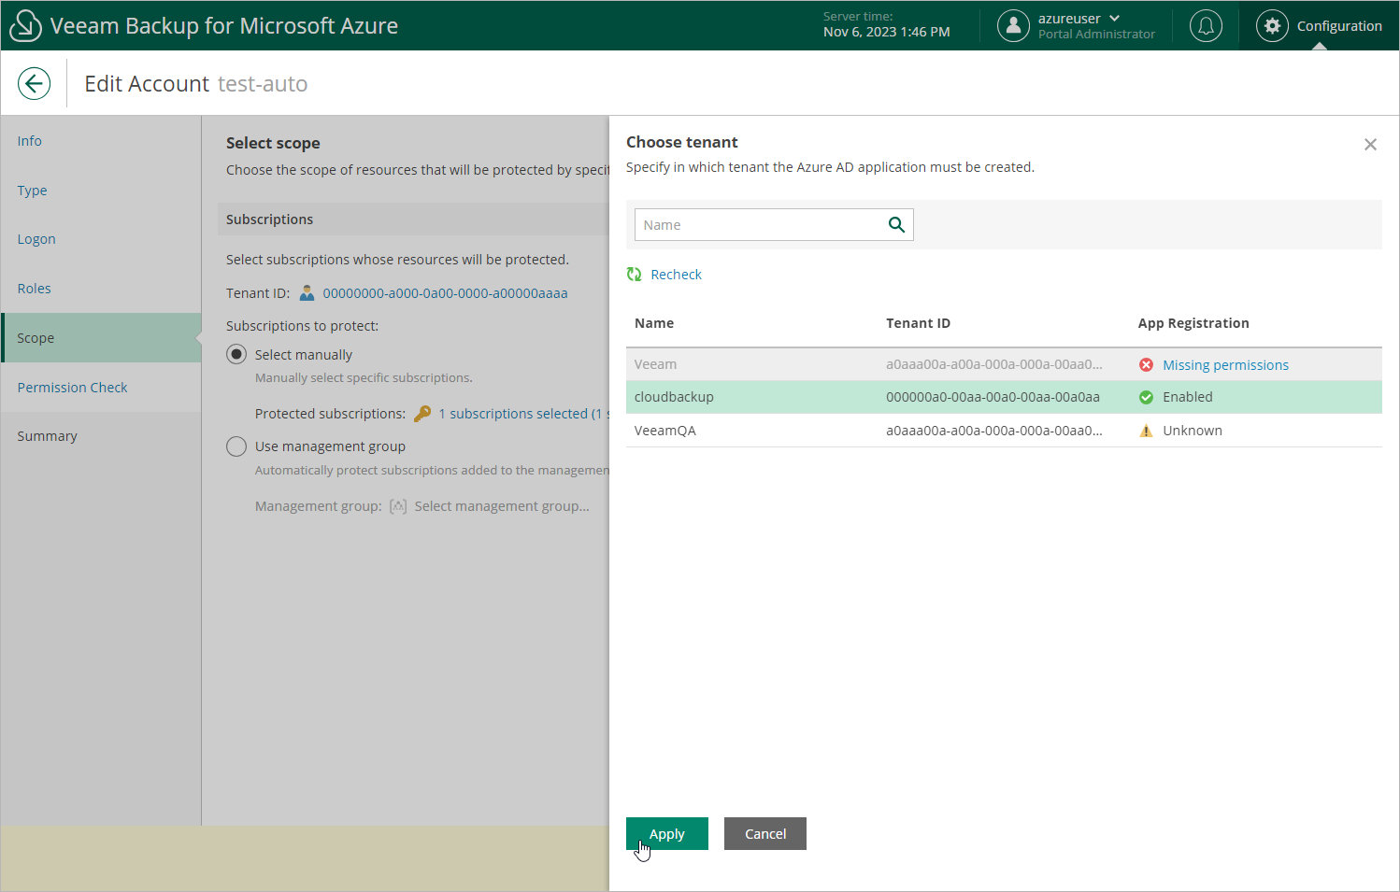Click the green Enabled check icon
This screenshot has width=1400, height=892.
coord(1146,397)
